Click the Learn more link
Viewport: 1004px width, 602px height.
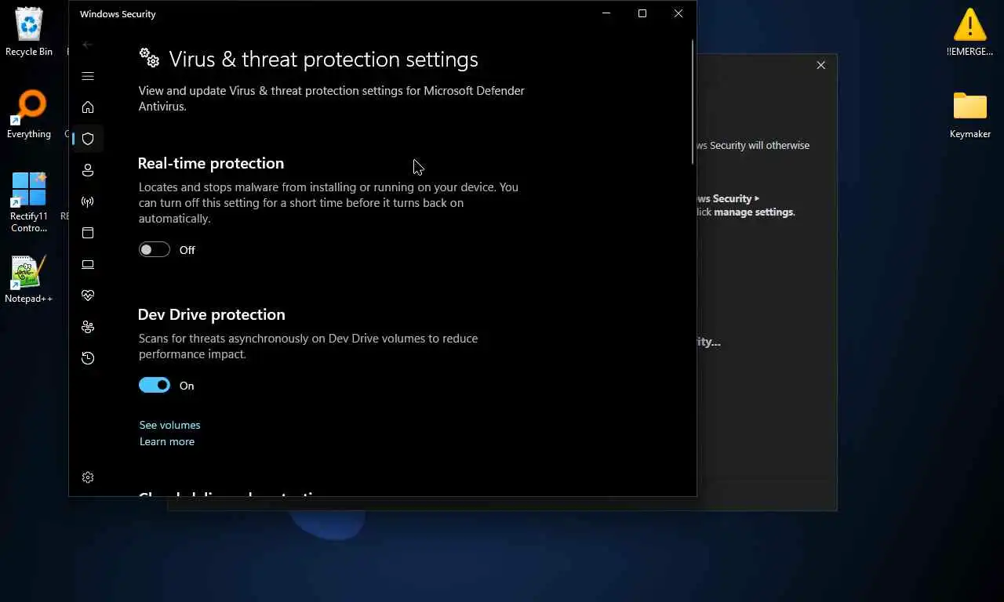[x=167, y=441]
